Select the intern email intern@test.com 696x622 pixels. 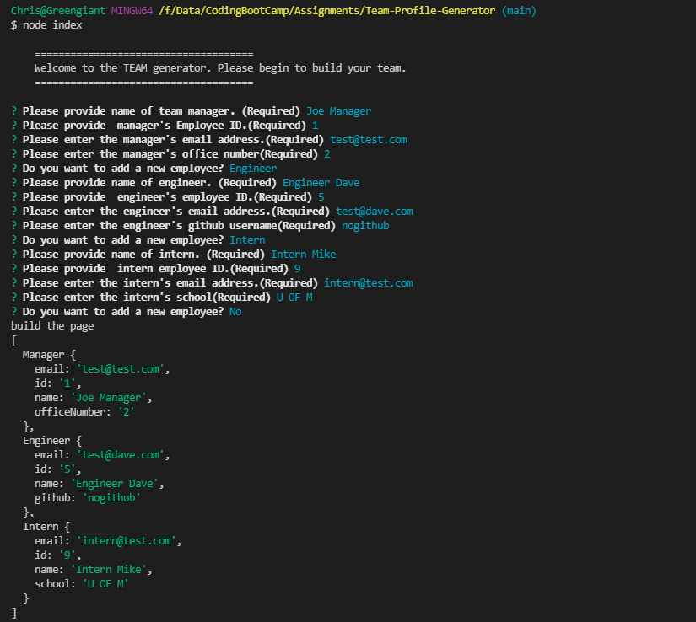point(369,282)
